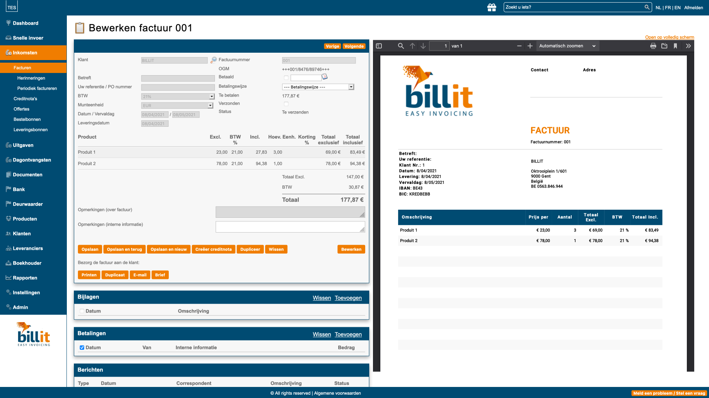Print the invoice from PDF toolbar
Viewport: 709px width, 398px height.
coord(653,46)
